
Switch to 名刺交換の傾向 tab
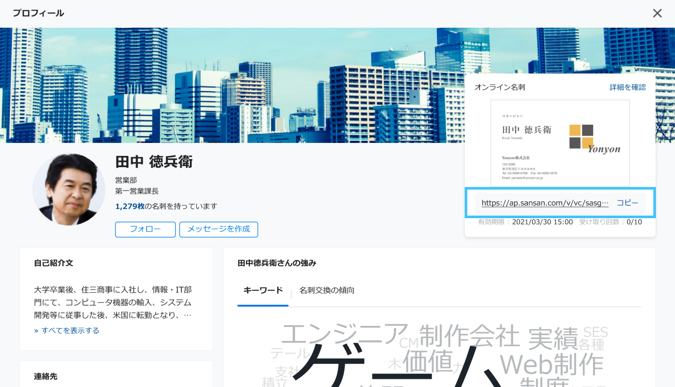pyautogui.click(x=327, y=290)
